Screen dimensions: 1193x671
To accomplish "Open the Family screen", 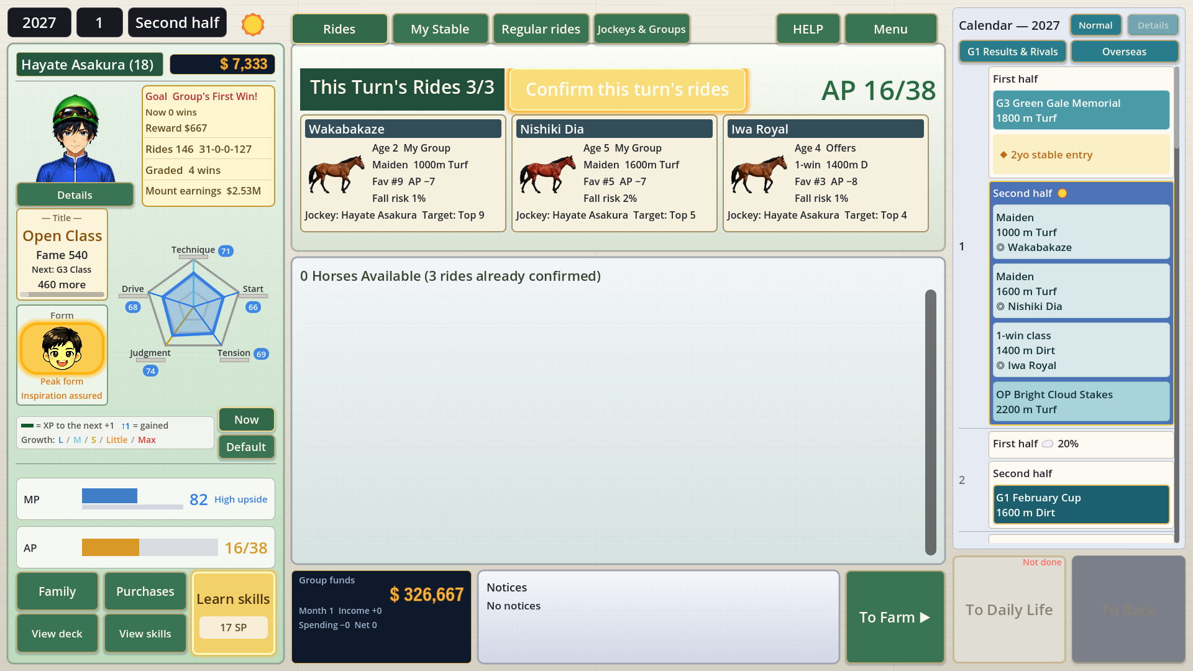I will click(x=57, y=591).
